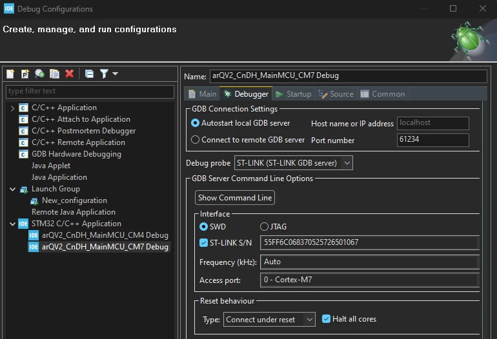Click New launch configuration prototype icon

coord(25,73)
